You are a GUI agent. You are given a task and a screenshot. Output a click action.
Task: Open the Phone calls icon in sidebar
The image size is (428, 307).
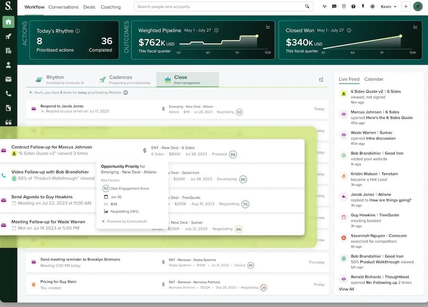pos(8,94)
